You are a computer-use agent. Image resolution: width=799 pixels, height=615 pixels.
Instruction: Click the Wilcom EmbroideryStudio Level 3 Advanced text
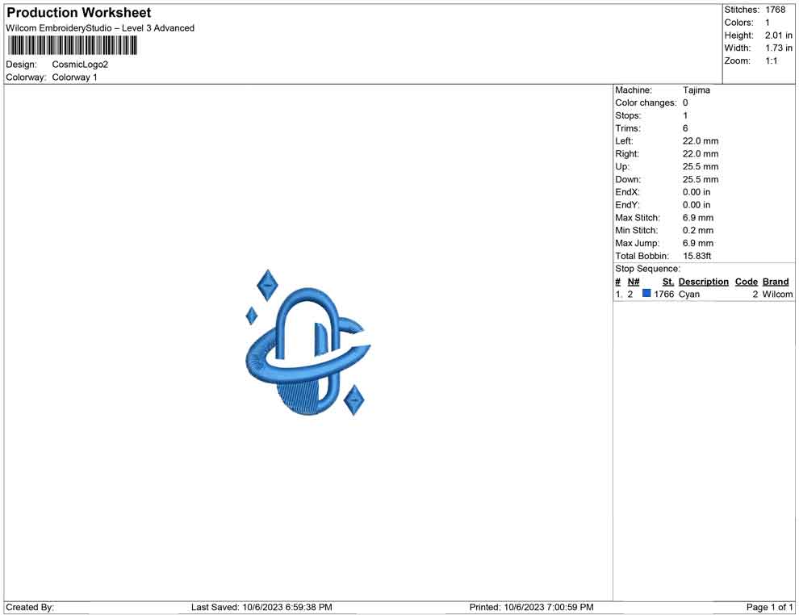pos(100,28)
